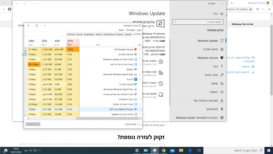
Task: Switch to the משתמשים tab
Action: (x=89, y=34)
